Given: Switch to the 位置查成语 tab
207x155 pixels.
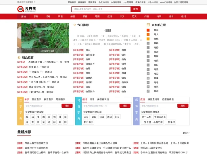Looking at the screenshot, I should (168, 100).
